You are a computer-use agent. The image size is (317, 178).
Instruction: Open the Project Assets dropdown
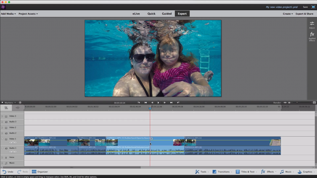pos(28,14)
